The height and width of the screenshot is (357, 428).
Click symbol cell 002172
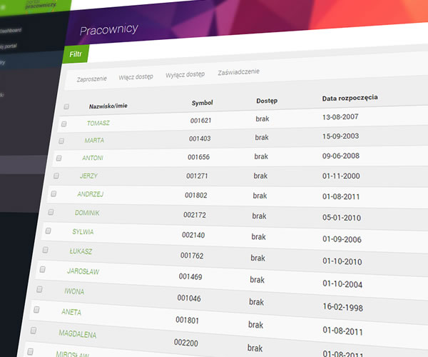[x=195, y=215]
